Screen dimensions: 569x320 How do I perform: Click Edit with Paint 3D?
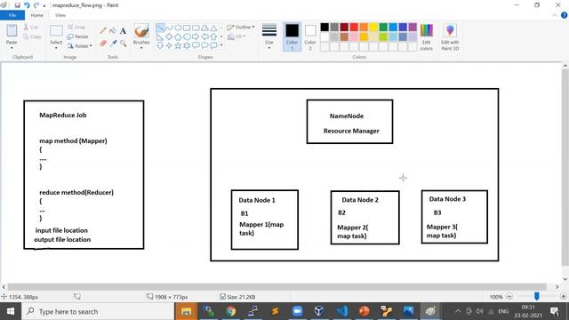tap(450, 37)
